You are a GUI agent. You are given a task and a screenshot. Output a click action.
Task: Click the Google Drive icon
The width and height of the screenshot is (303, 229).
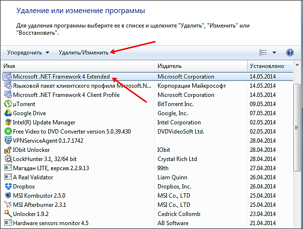click(x=8, y=113)
